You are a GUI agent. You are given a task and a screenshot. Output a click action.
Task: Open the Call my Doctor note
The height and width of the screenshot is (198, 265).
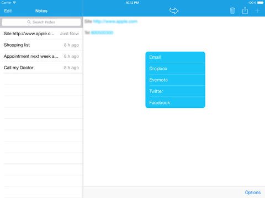click(41, 68)
